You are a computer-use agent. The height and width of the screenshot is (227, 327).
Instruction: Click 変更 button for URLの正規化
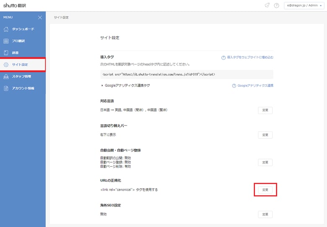pyautogui.click(x=265, y=190)
